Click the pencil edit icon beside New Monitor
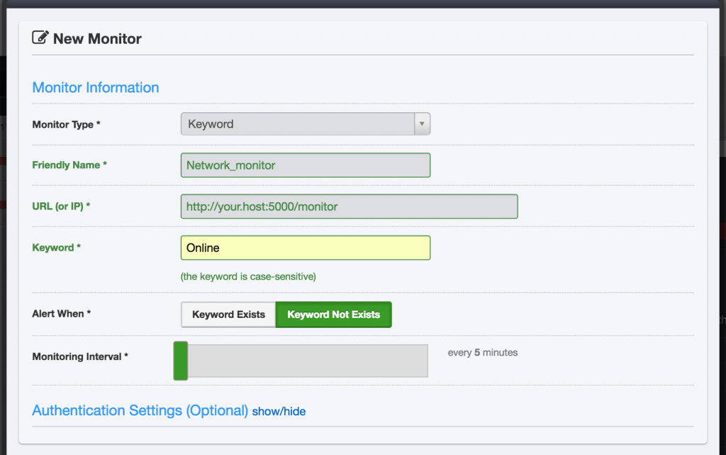The width and height of the screenshot is (726, 455). coord(40,38)
